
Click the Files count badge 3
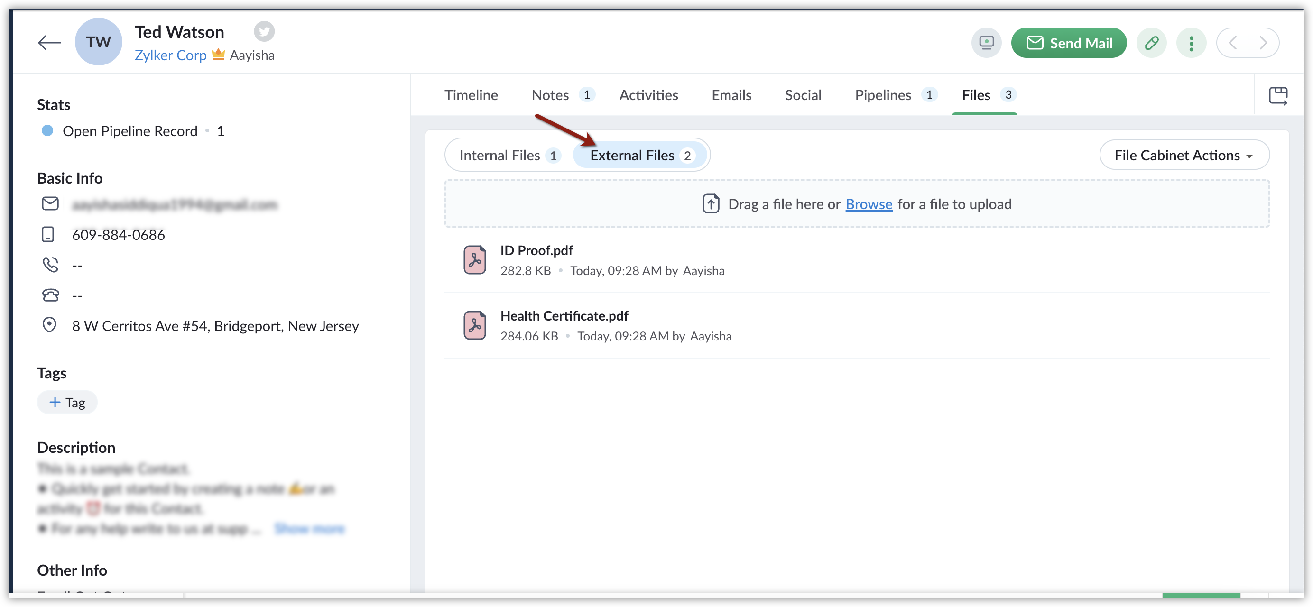1008,95
